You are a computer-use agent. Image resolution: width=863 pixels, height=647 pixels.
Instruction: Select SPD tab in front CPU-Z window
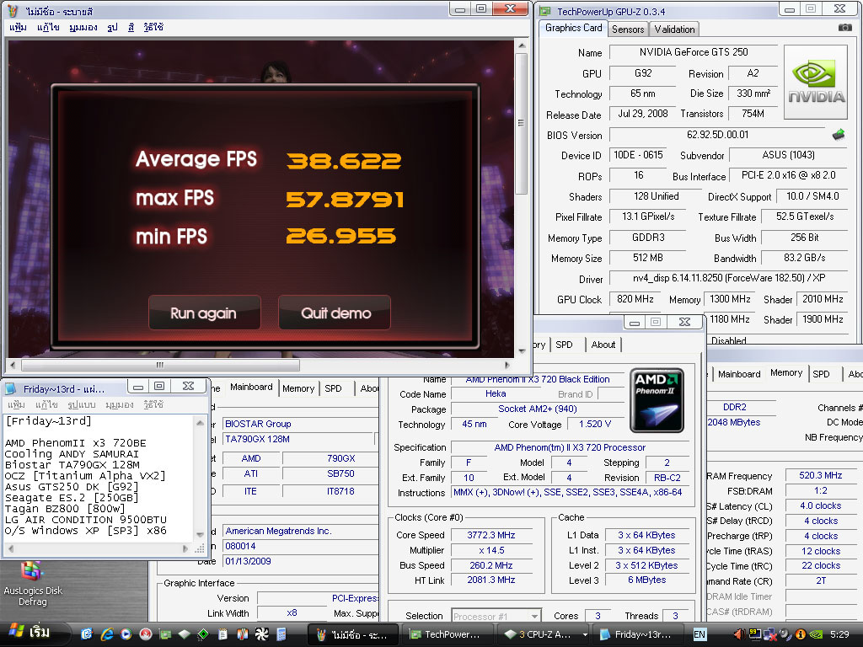point(564,345)
